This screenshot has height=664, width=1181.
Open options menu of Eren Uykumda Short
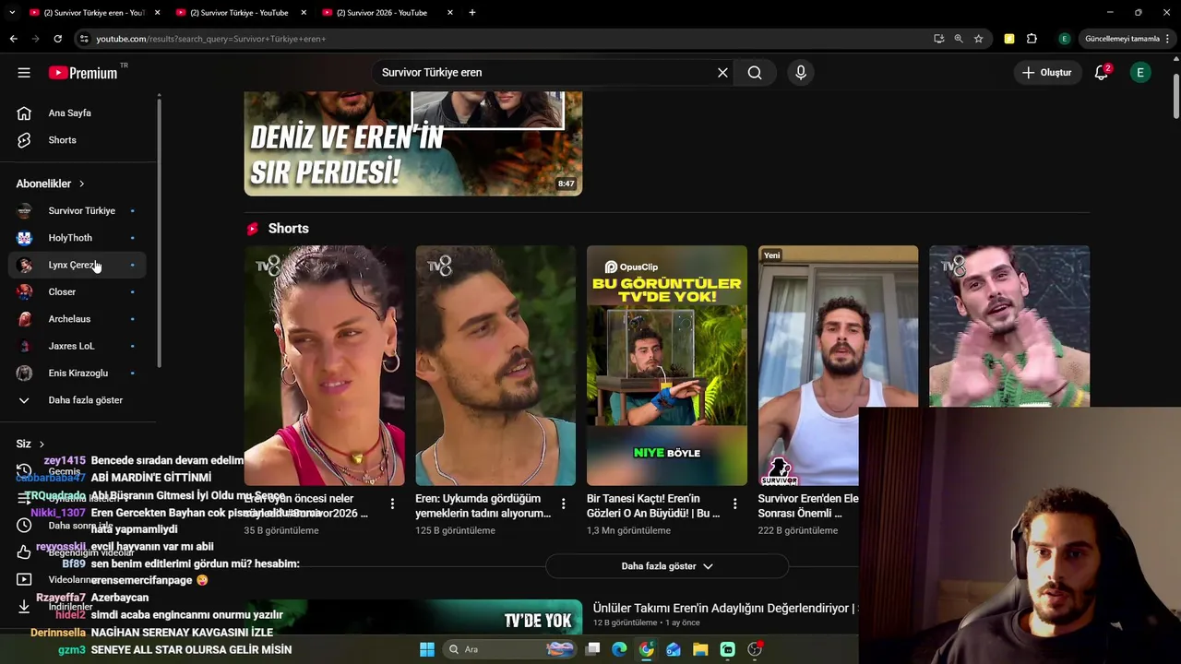click(x=563, y=504)
